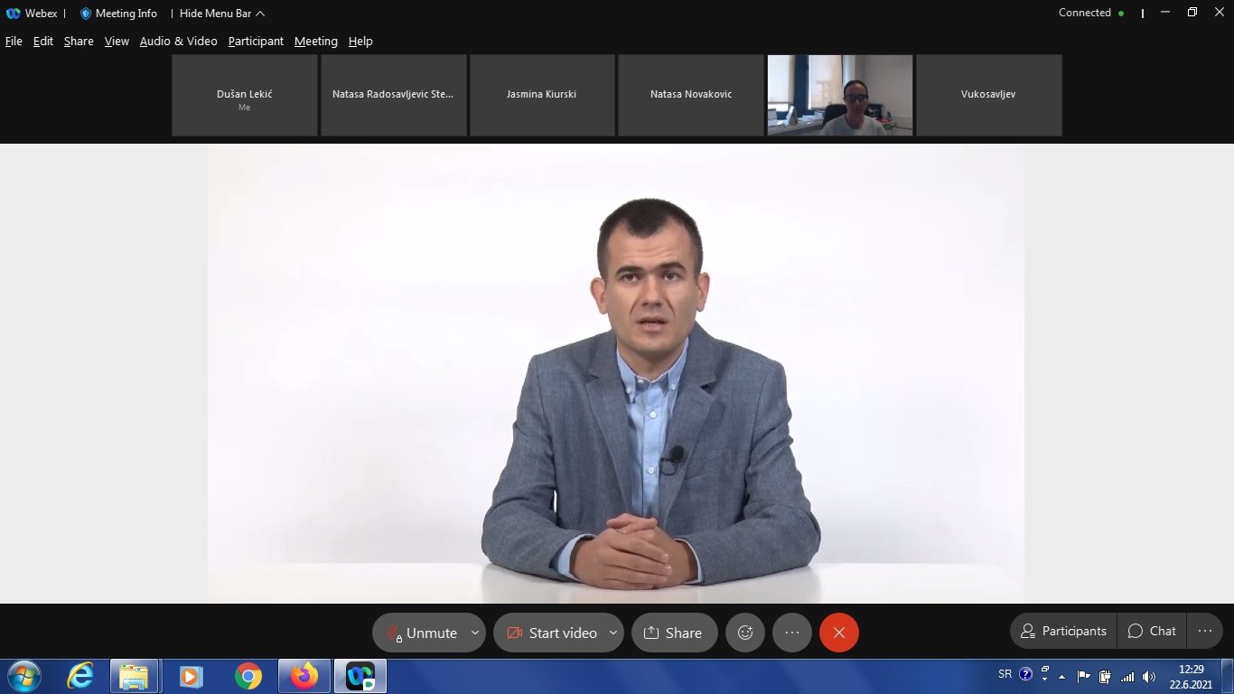1234x694 pixels.
Task: Start video with the camera button
Action: point(550,633)
